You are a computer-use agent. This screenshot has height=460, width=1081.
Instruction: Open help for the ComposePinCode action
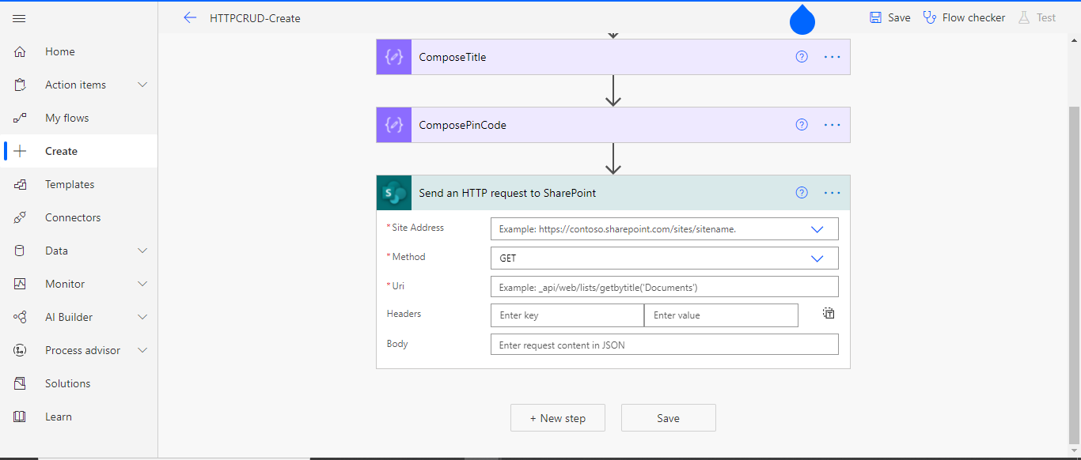[x=802, y=124]
